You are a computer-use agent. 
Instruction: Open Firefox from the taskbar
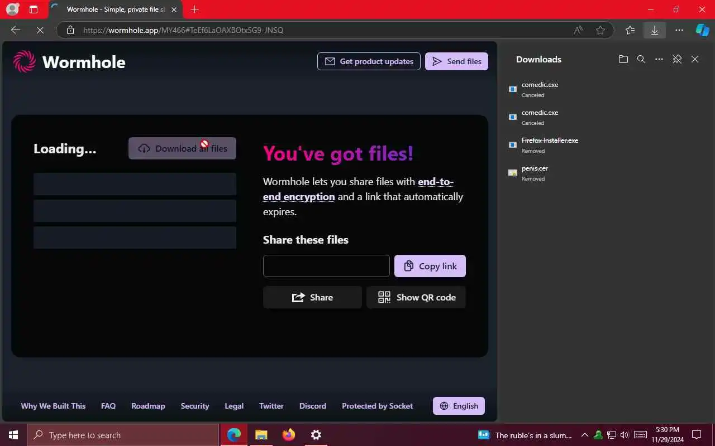coord(289,435)
